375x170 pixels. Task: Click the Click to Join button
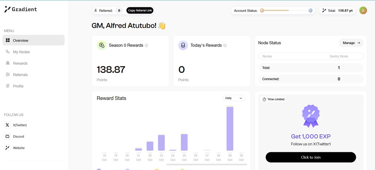click(311, 157)
